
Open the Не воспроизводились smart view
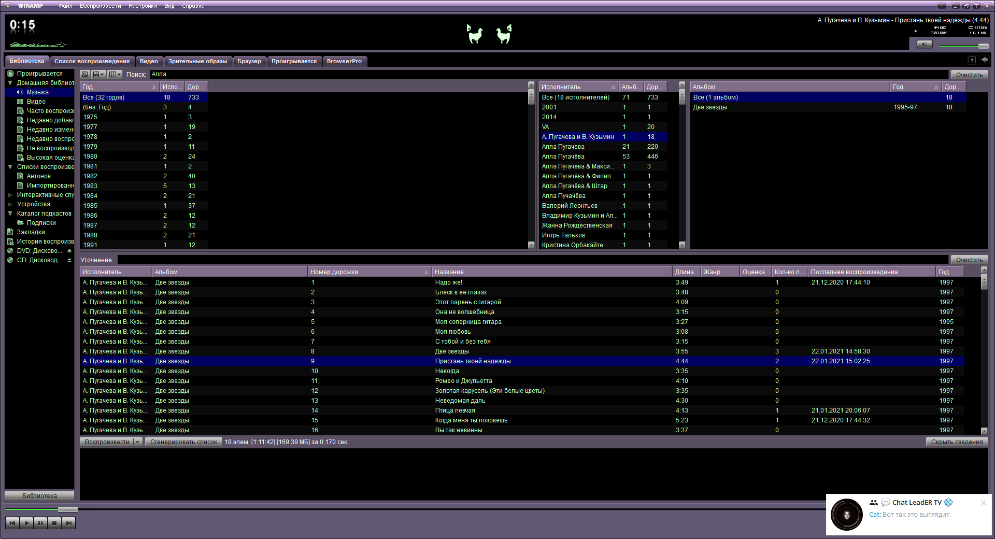point(50,148)
